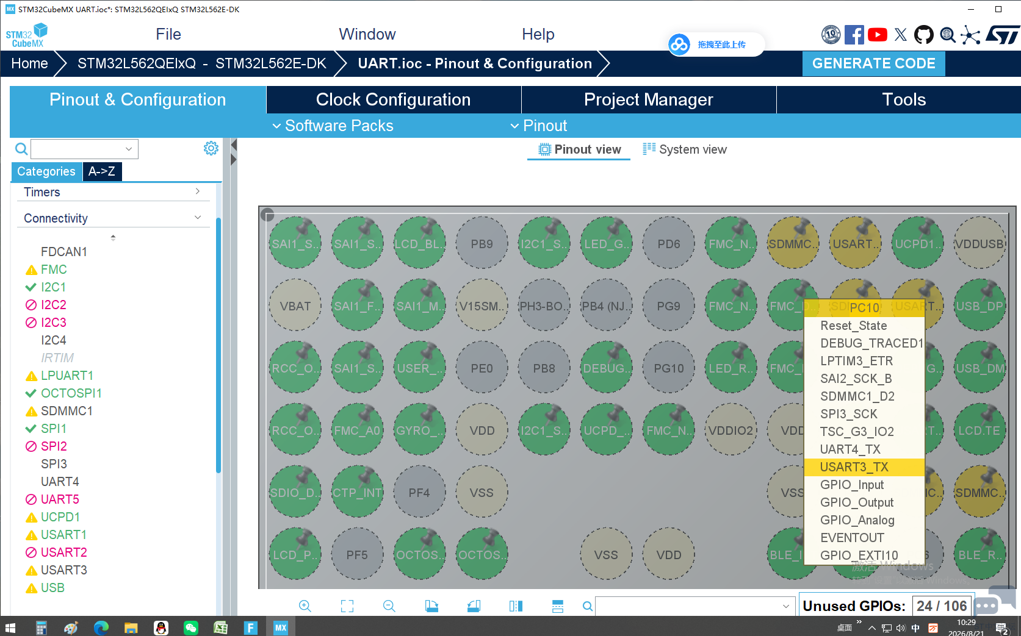Open the categories settings gear
1021x636 pixels.
coord(211,148)
